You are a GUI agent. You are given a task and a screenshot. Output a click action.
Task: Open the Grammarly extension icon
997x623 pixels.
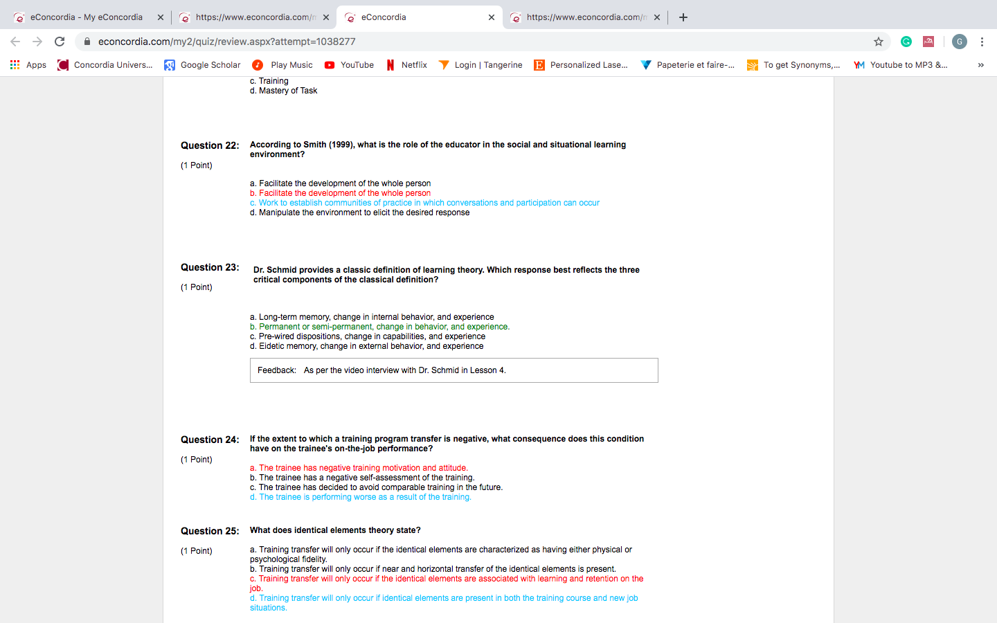906,42
